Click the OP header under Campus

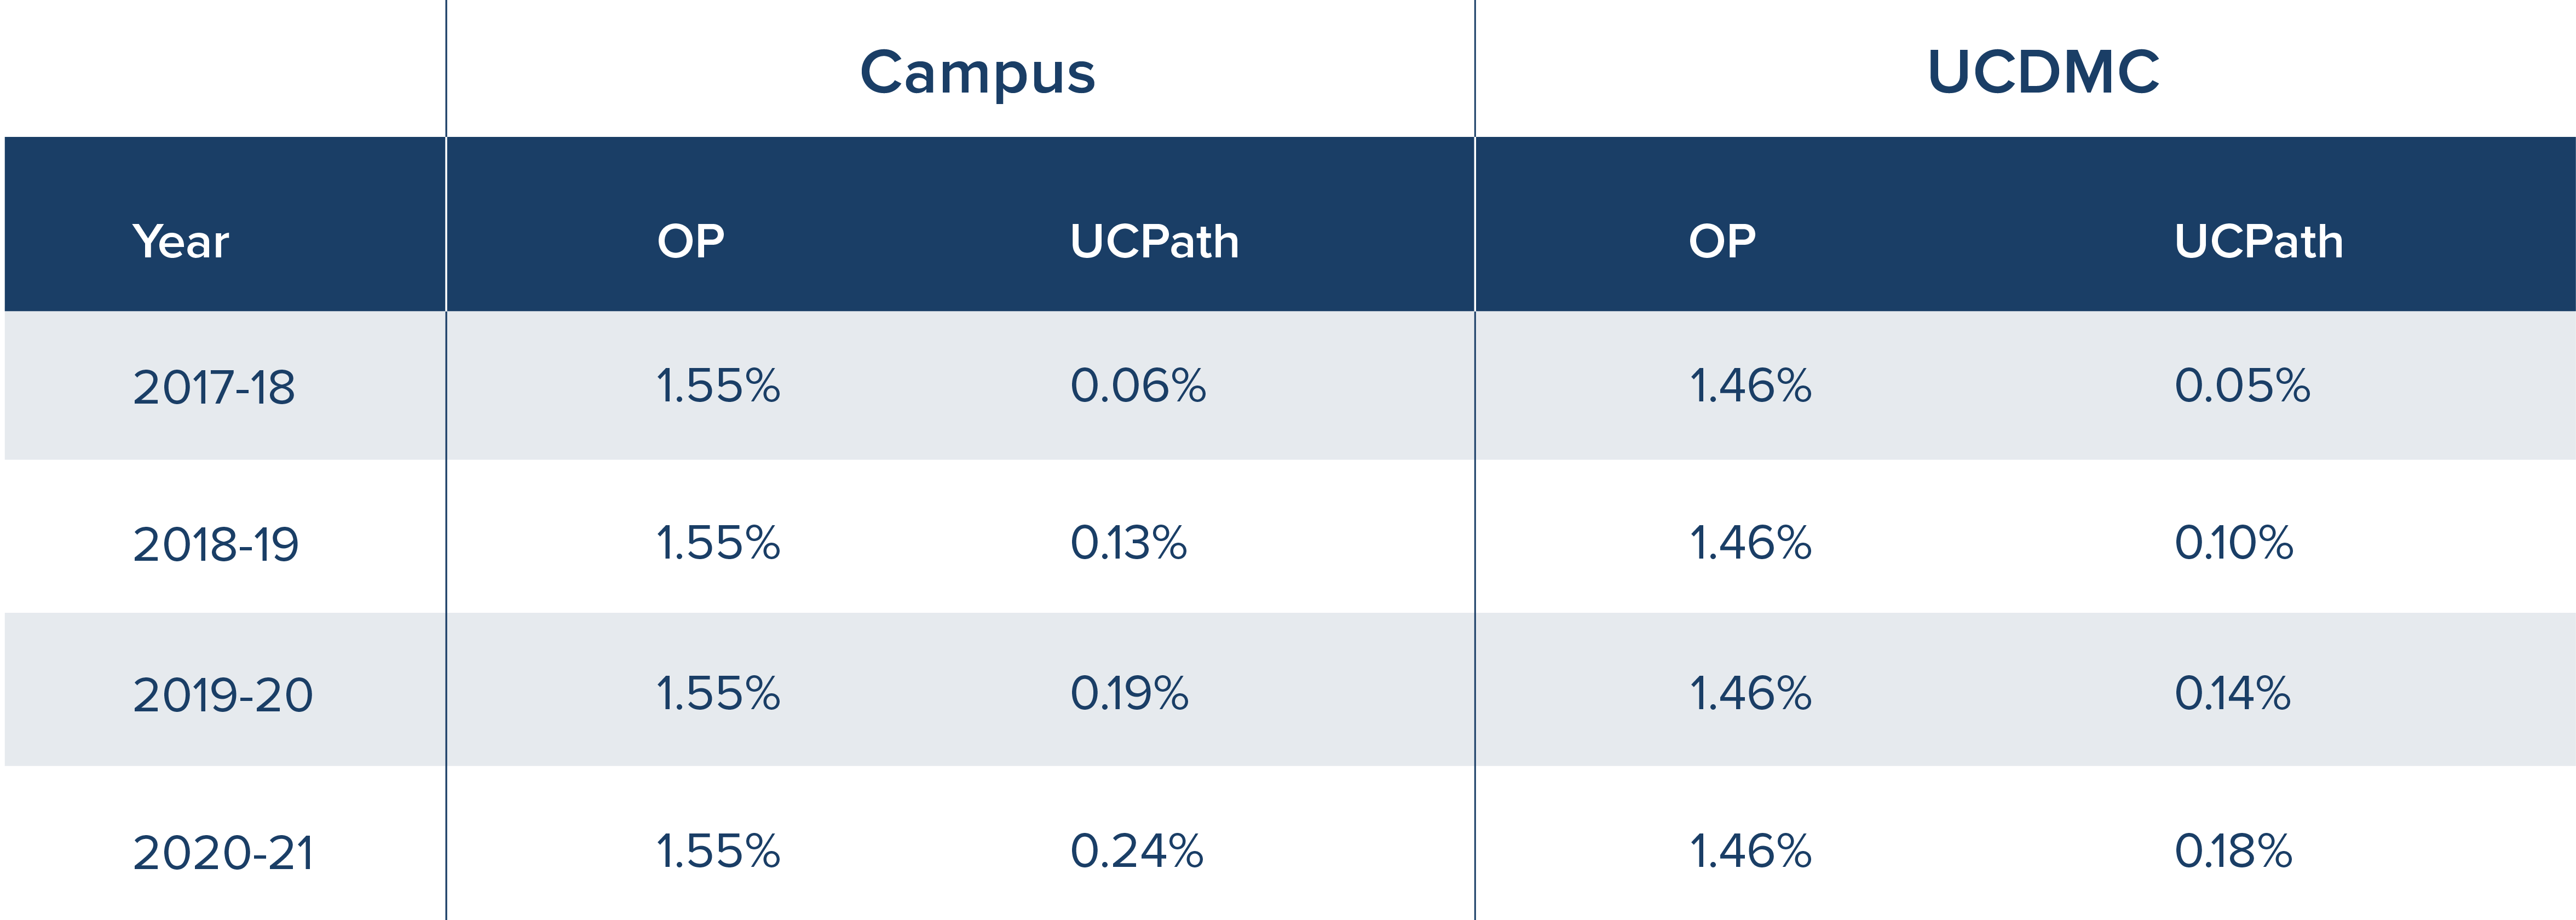(x=690, y=242)
